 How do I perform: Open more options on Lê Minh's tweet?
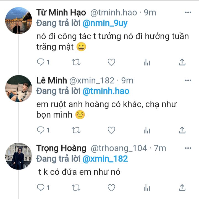click(188, 80)
